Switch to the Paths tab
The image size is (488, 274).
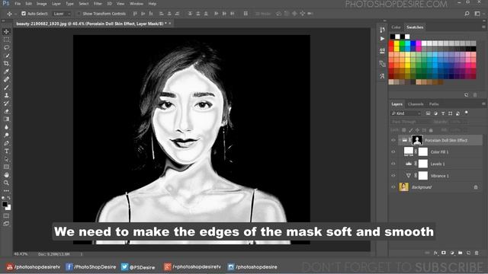click(434, 104)
